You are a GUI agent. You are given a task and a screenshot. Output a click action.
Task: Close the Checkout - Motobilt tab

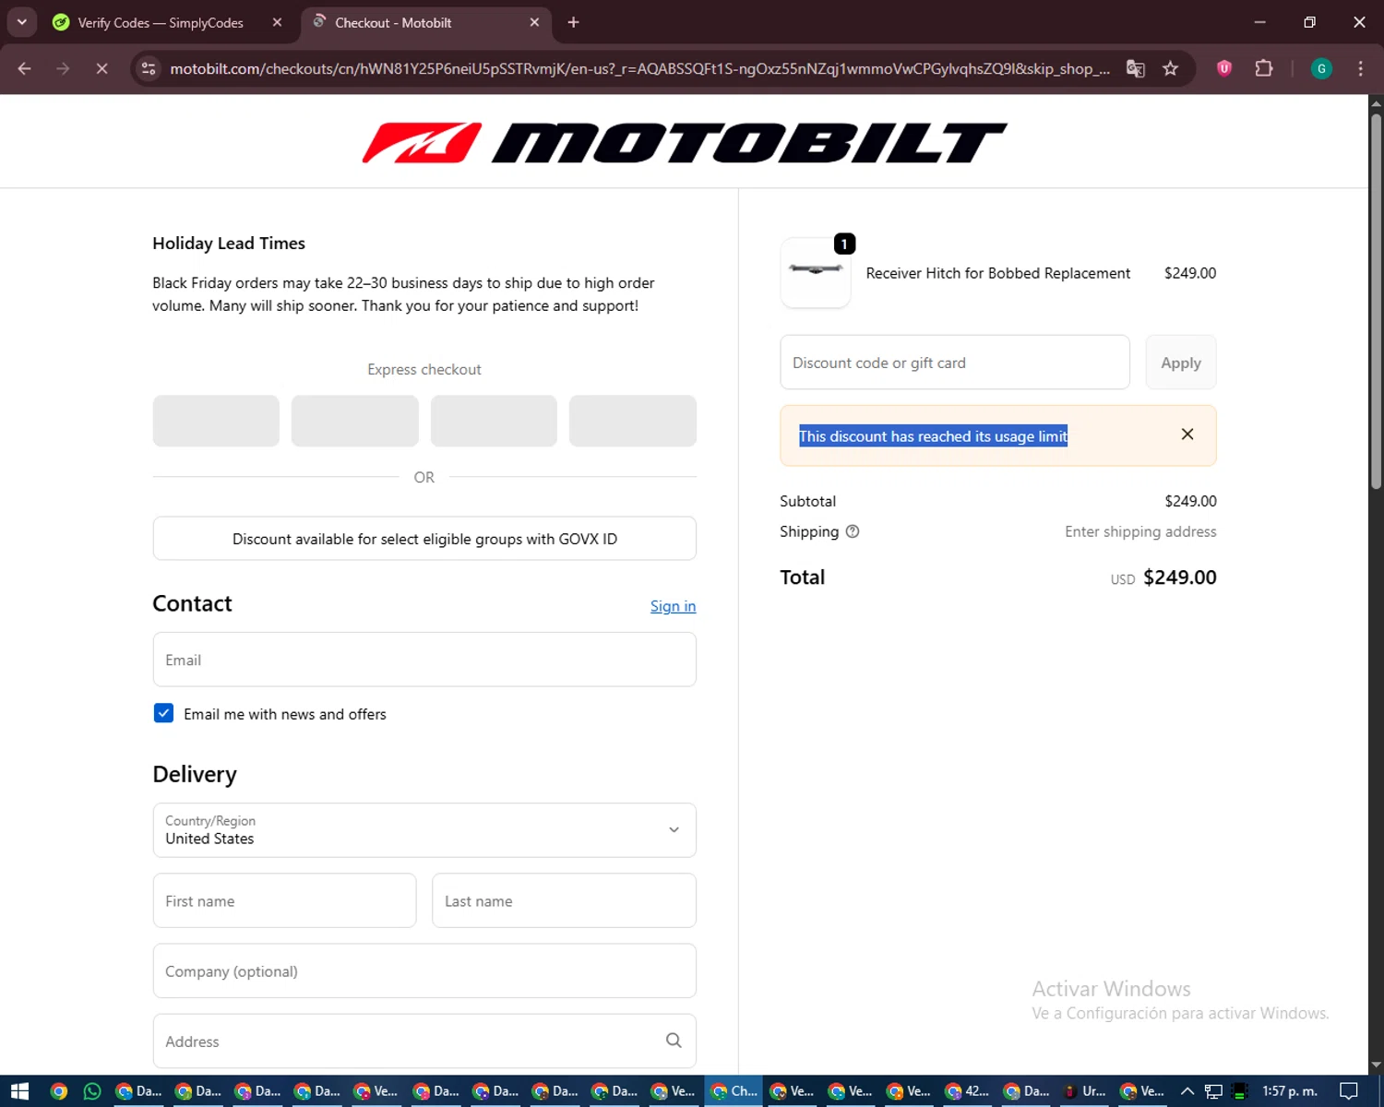[x=534, y=22]
